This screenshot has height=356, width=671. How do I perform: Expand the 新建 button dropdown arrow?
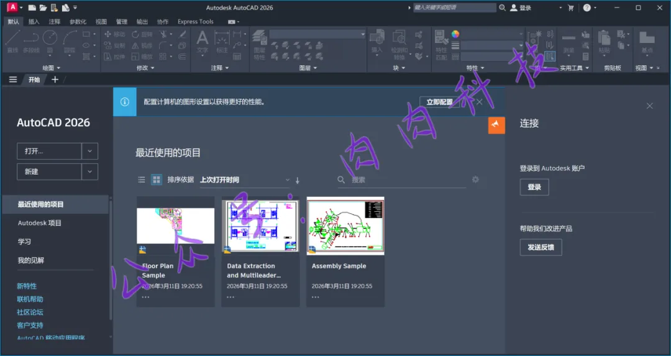(x=89, y=171)
